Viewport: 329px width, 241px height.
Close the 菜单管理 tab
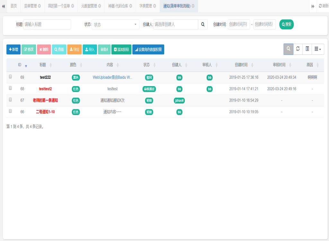[x=39, y=6]
